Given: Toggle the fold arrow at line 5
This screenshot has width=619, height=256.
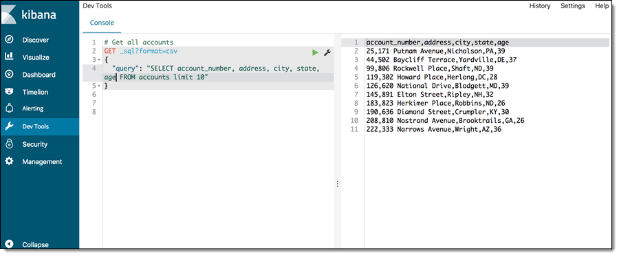Looking at the screenshot, I should [x=100, y=86].
